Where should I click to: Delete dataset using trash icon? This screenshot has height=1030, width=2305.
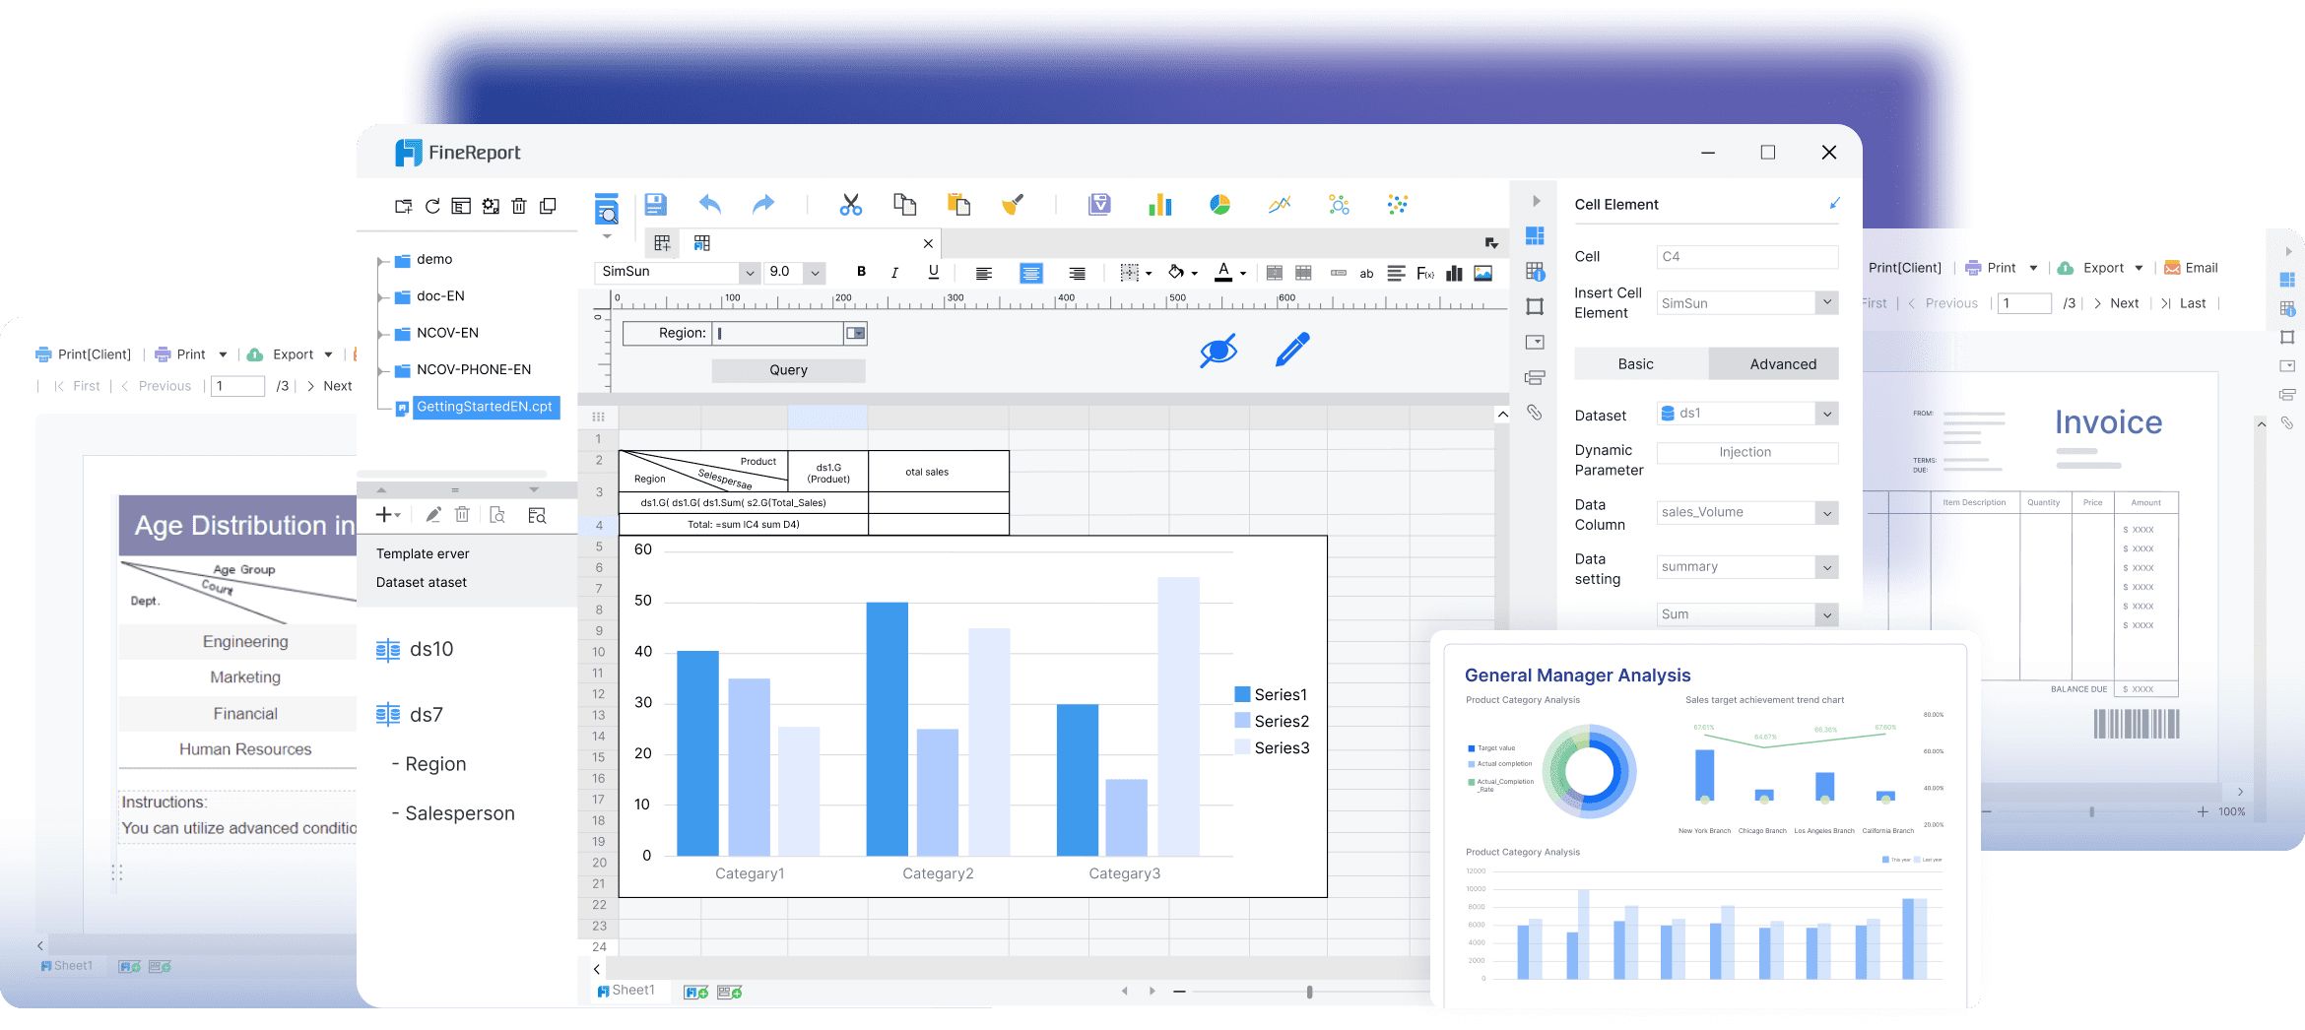[462, 515]
